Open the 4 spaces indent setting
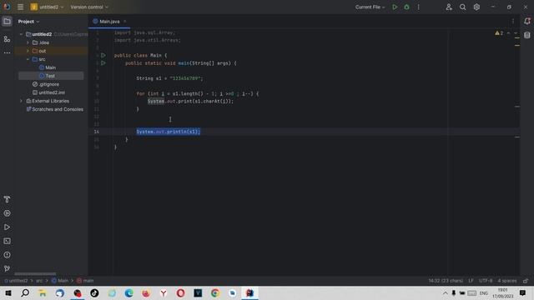The image size is (534, 300). [507, 281]
